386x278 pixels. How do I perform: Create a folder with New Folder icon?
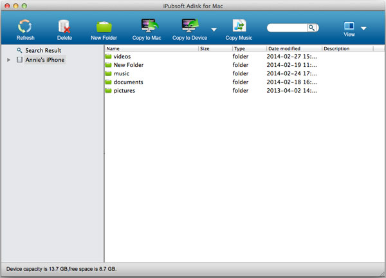[104, 26]
